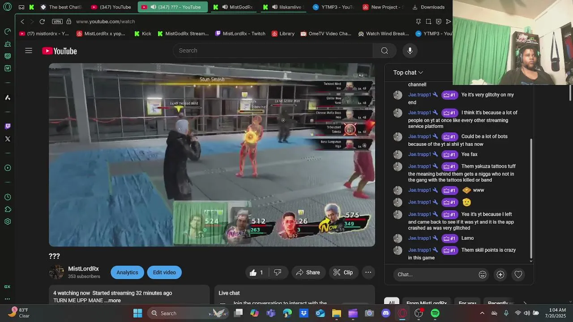Switch to the lilskamlive tab
Viewport: 573px width, 322px height.
[284, 7]
